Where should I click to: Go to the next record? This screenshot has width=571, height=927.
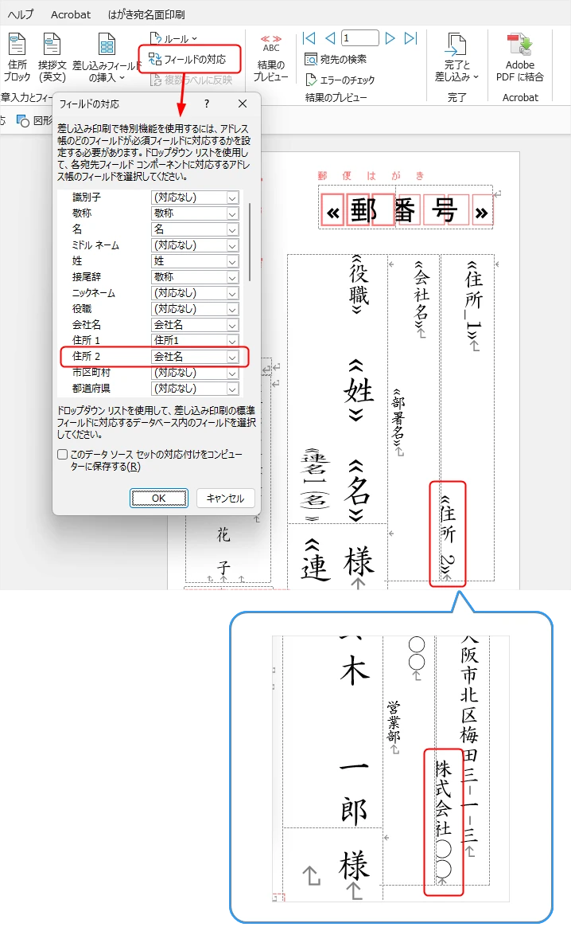[390, 38]
